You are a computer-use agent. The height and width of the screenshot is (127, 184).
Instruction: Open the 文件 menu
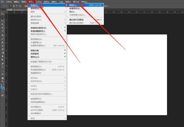[9, 2]
